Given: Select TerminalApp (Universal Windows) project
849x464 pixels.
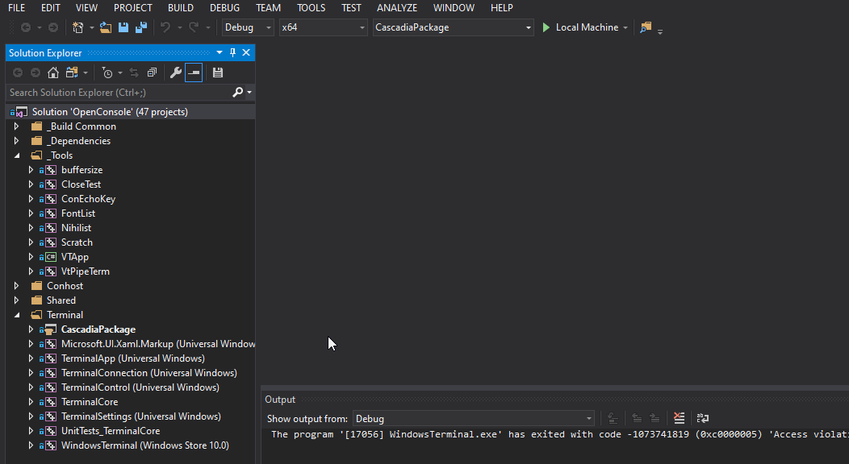Looking at the screenshot, I should tap(132, 358).
